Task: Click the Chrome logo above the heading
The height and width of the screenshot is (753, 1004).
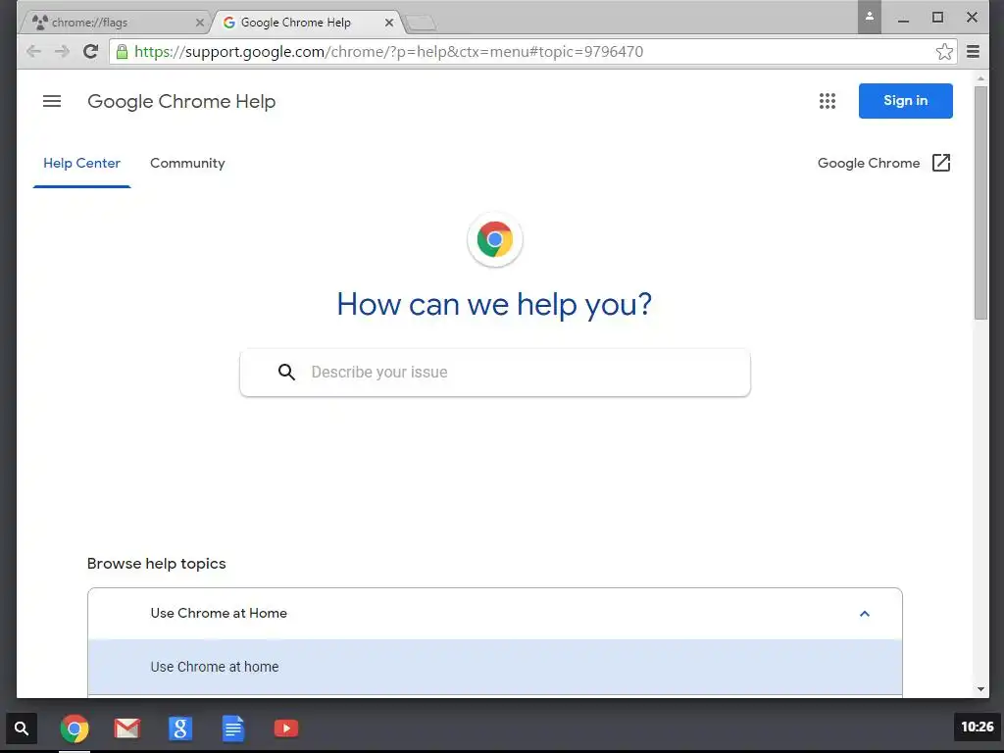Action: (495, 239)
